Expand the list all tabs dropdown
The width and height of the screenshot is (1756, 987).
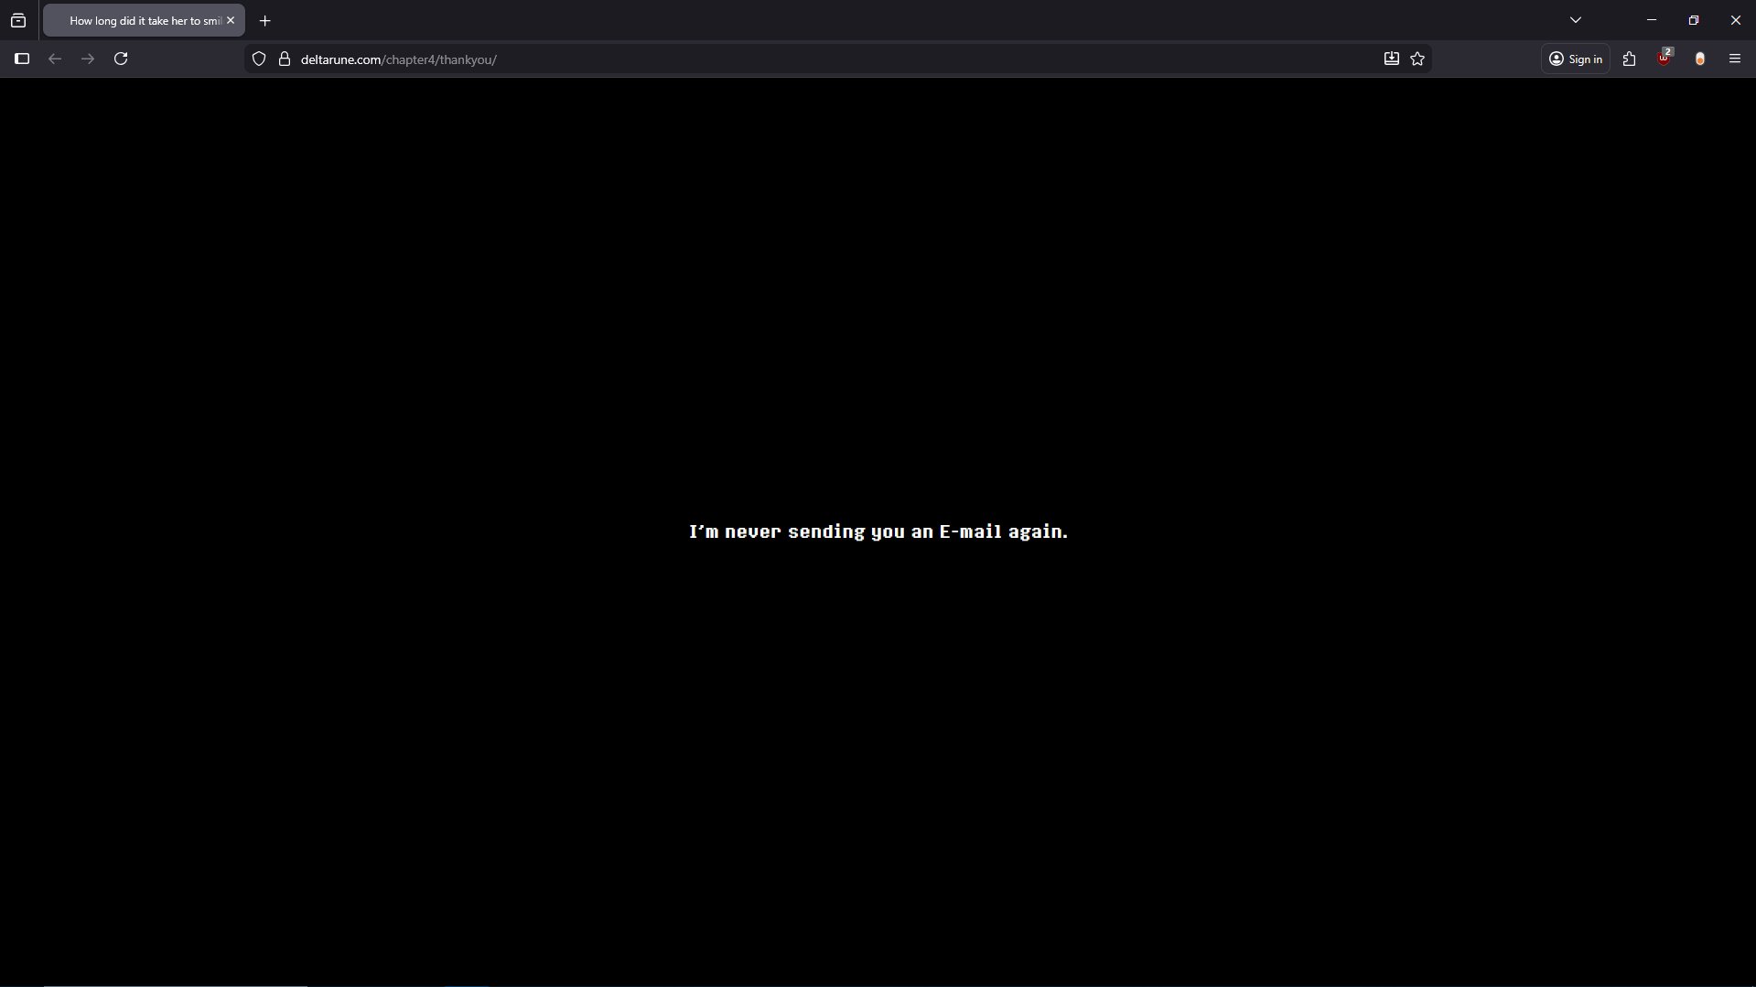click(x=1575, y=20)
